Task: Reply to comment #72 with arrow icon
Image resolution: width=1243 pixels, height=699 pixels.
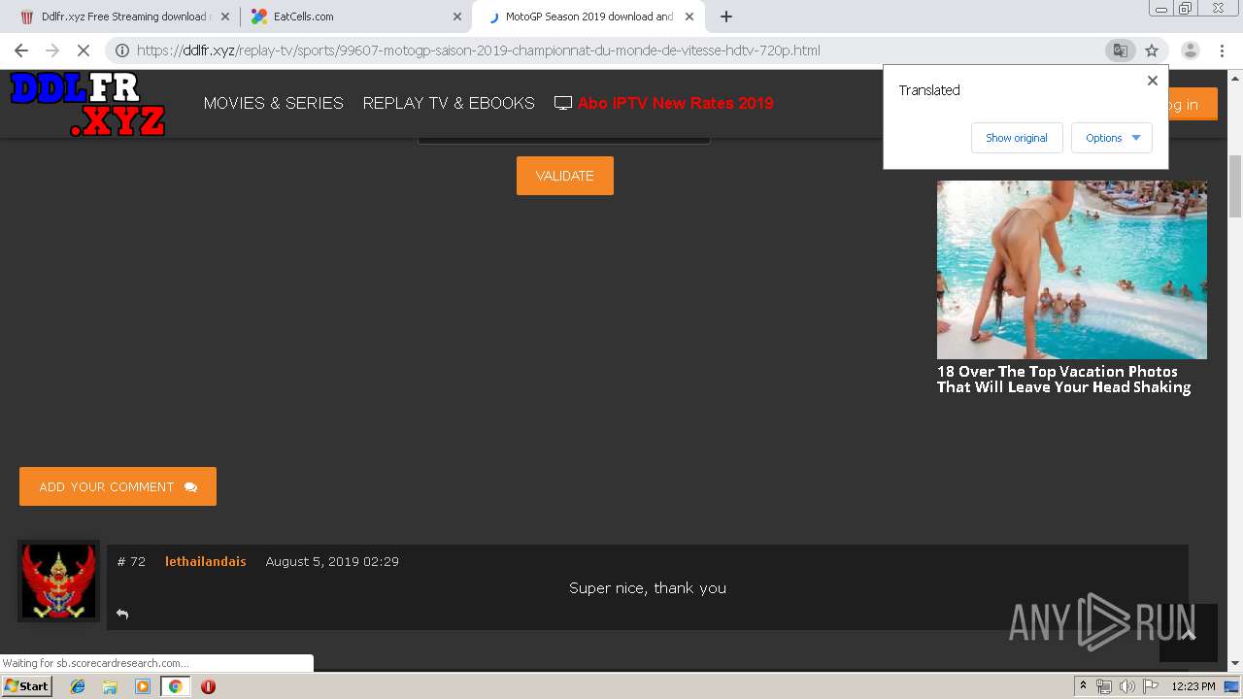Action: point(122,614)
